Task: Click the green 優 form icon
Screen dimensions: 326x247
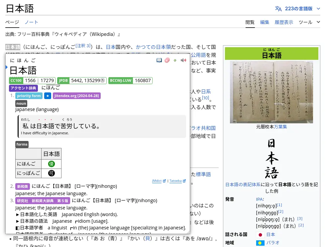Action: coord(52,164)
